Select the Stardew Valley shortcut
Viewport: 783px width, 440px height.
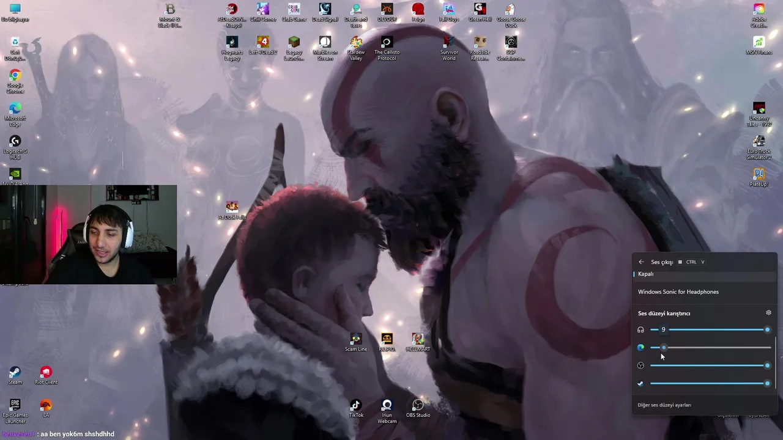[356, 48]
